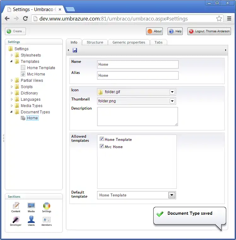Image resolution: width=236 pixels, height=240 pixels.
Task: Collapse the Document Types node
Action: tap(11, 112)
